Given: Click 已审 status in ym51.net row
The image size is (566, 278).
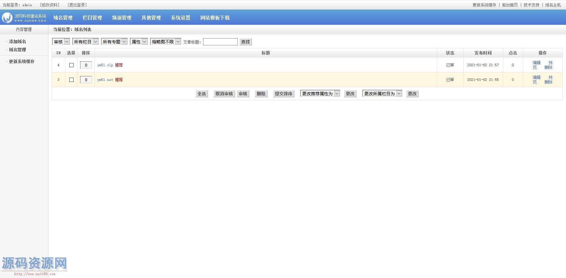Looking at the screenshot, I should pyautogui.click(x=450, y=80).
